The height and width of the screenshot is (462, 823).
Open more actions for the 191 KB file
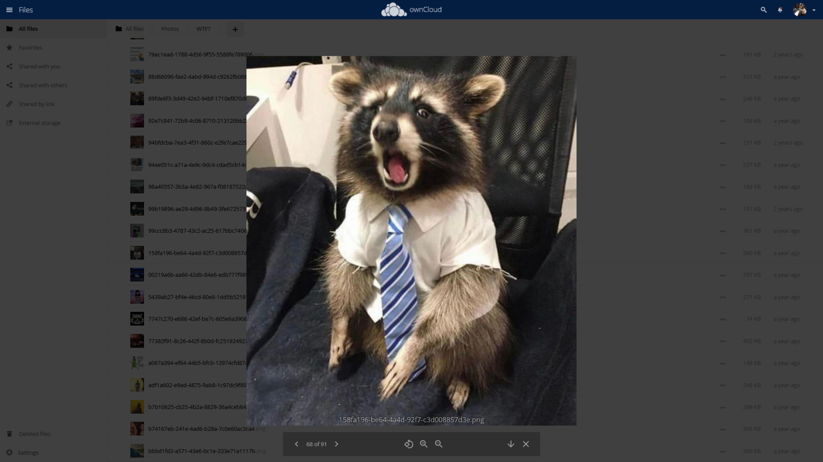pyautogui.click(x=723, y=55)
